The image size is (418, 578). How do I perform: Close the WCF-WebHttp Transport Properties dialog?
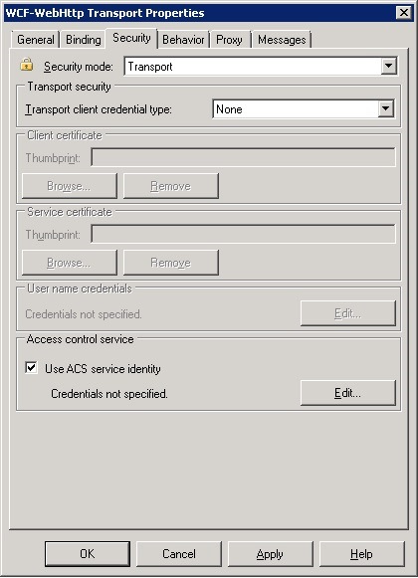coord(404,13)
